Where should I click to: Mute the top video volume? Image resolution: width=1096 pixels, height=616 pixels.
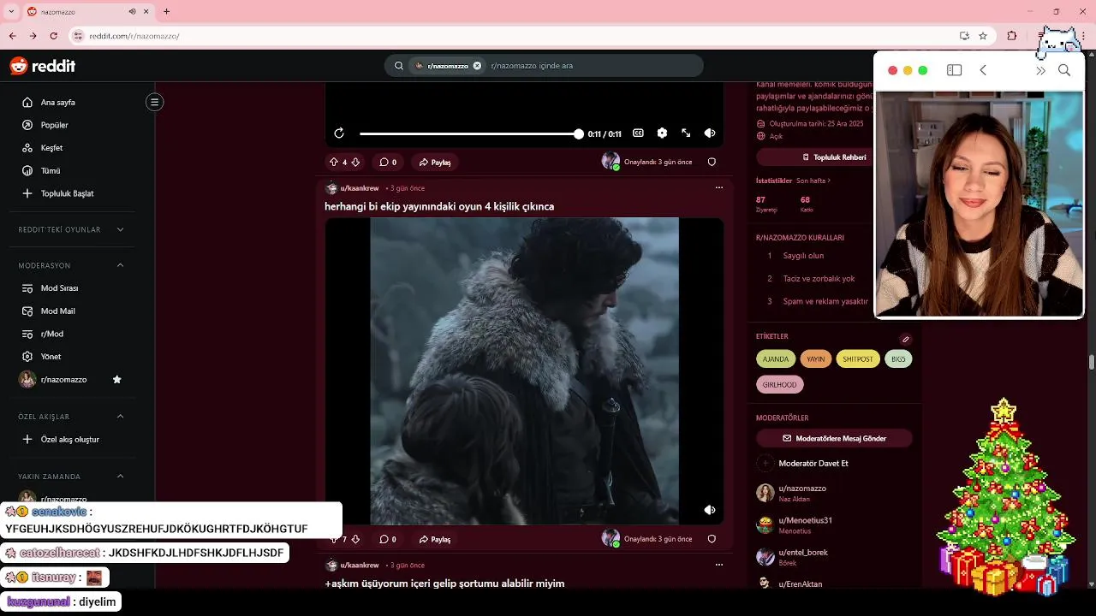tap(710, 133)
